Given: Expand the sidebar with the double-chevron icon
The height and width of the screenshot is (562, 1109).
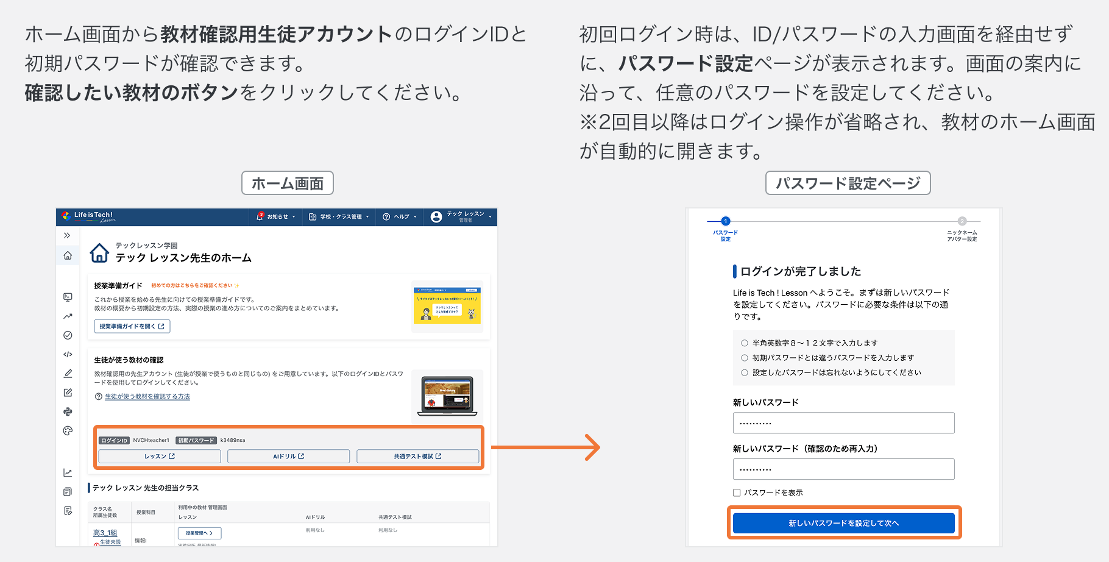Looking at the screenshot, I should click(x=67, y=235).
